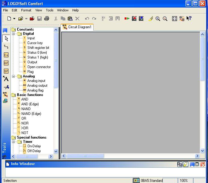Viewport: 208px width, 183px height.
Task: Click diagram horizontal scrollbar thumb
Action: click(x=85, y=156)
